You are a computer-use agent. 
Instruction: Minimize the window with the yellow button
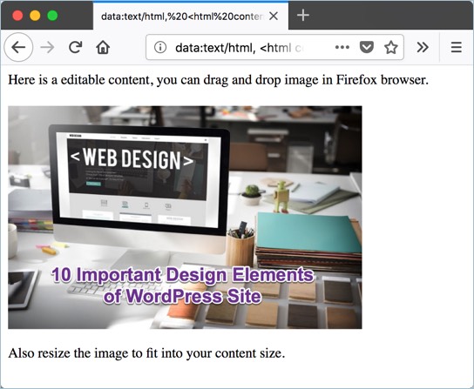click(x=35, y=16)
